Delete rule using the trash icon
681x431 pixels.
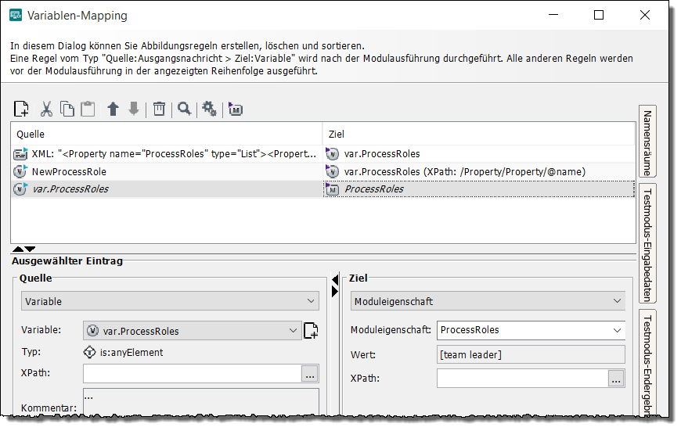tap(159, 109)
